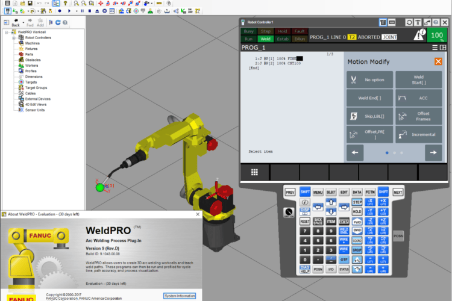Click the grid menu icon on pendant screen
Screen dimensions: 452x301
click(255, 172)
